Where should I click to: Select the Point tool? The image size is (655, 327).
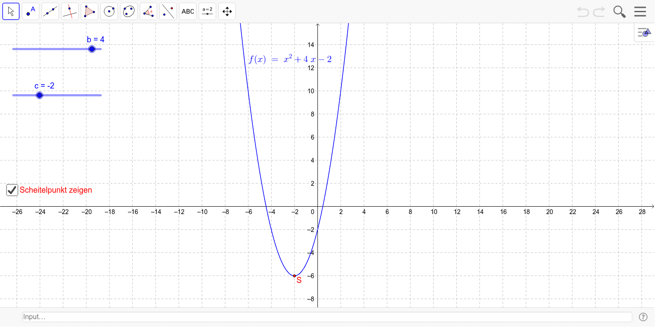pyautogui.click(x=31, y=11)
